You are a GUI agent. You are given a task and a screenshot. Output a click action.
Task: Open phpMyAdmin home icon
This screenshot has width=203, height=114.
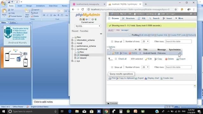coord(81,19)
